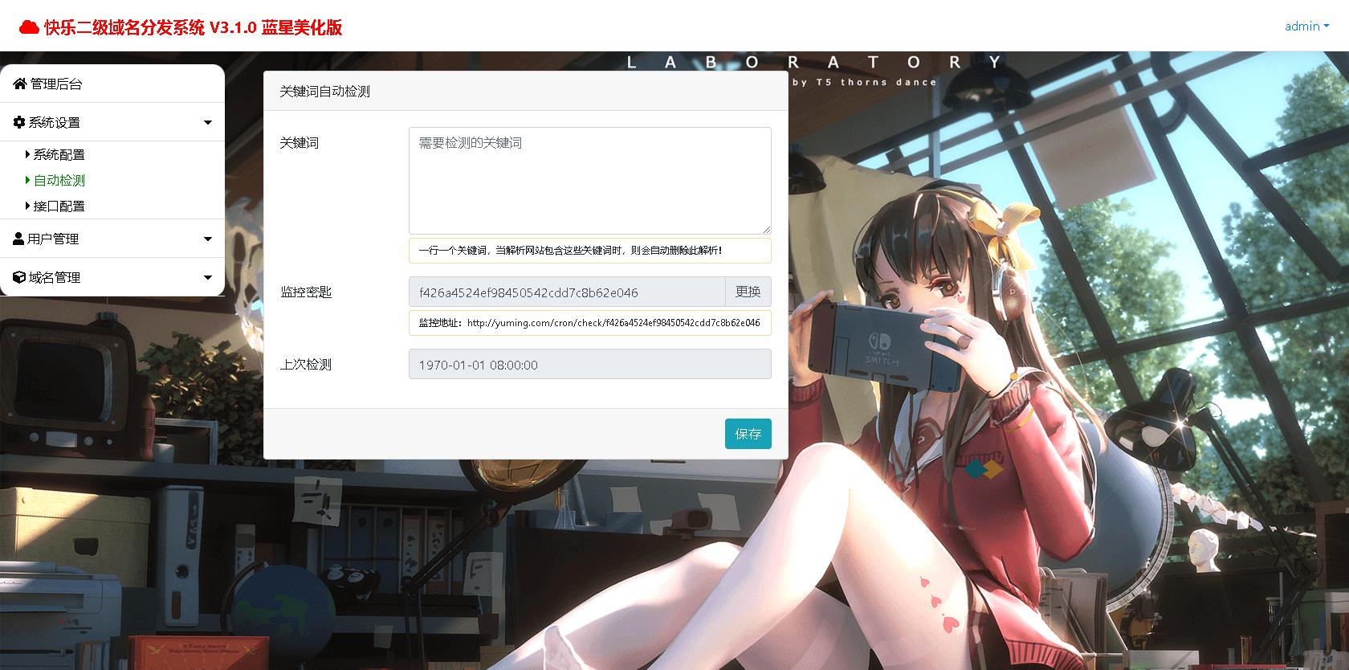Viewport: 1349px width, 670px height.
Task: Click the red cloud logo icon
Action: (x=29, y=27)
